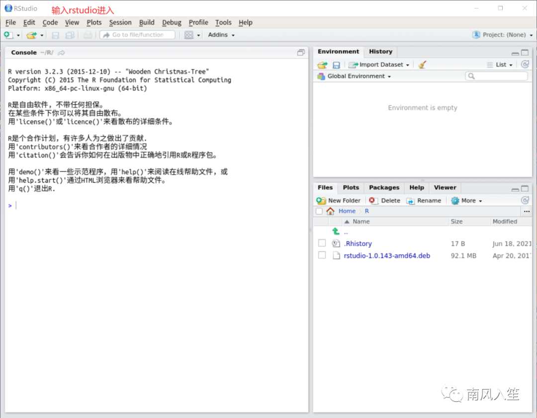The width and height of the screenshot is (537, 418).
Task: Click the Delete button in Files pane
Action: 384,201
